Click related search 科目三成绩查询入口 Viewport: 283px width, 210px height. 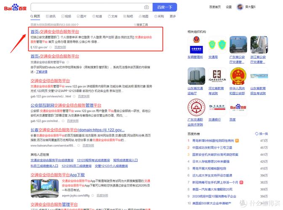(x=44, y=166)
